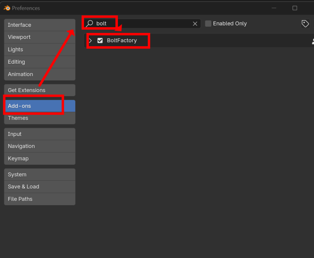314x258 pixels.
Task: Open the System preferences section
Action: (40, 174)
